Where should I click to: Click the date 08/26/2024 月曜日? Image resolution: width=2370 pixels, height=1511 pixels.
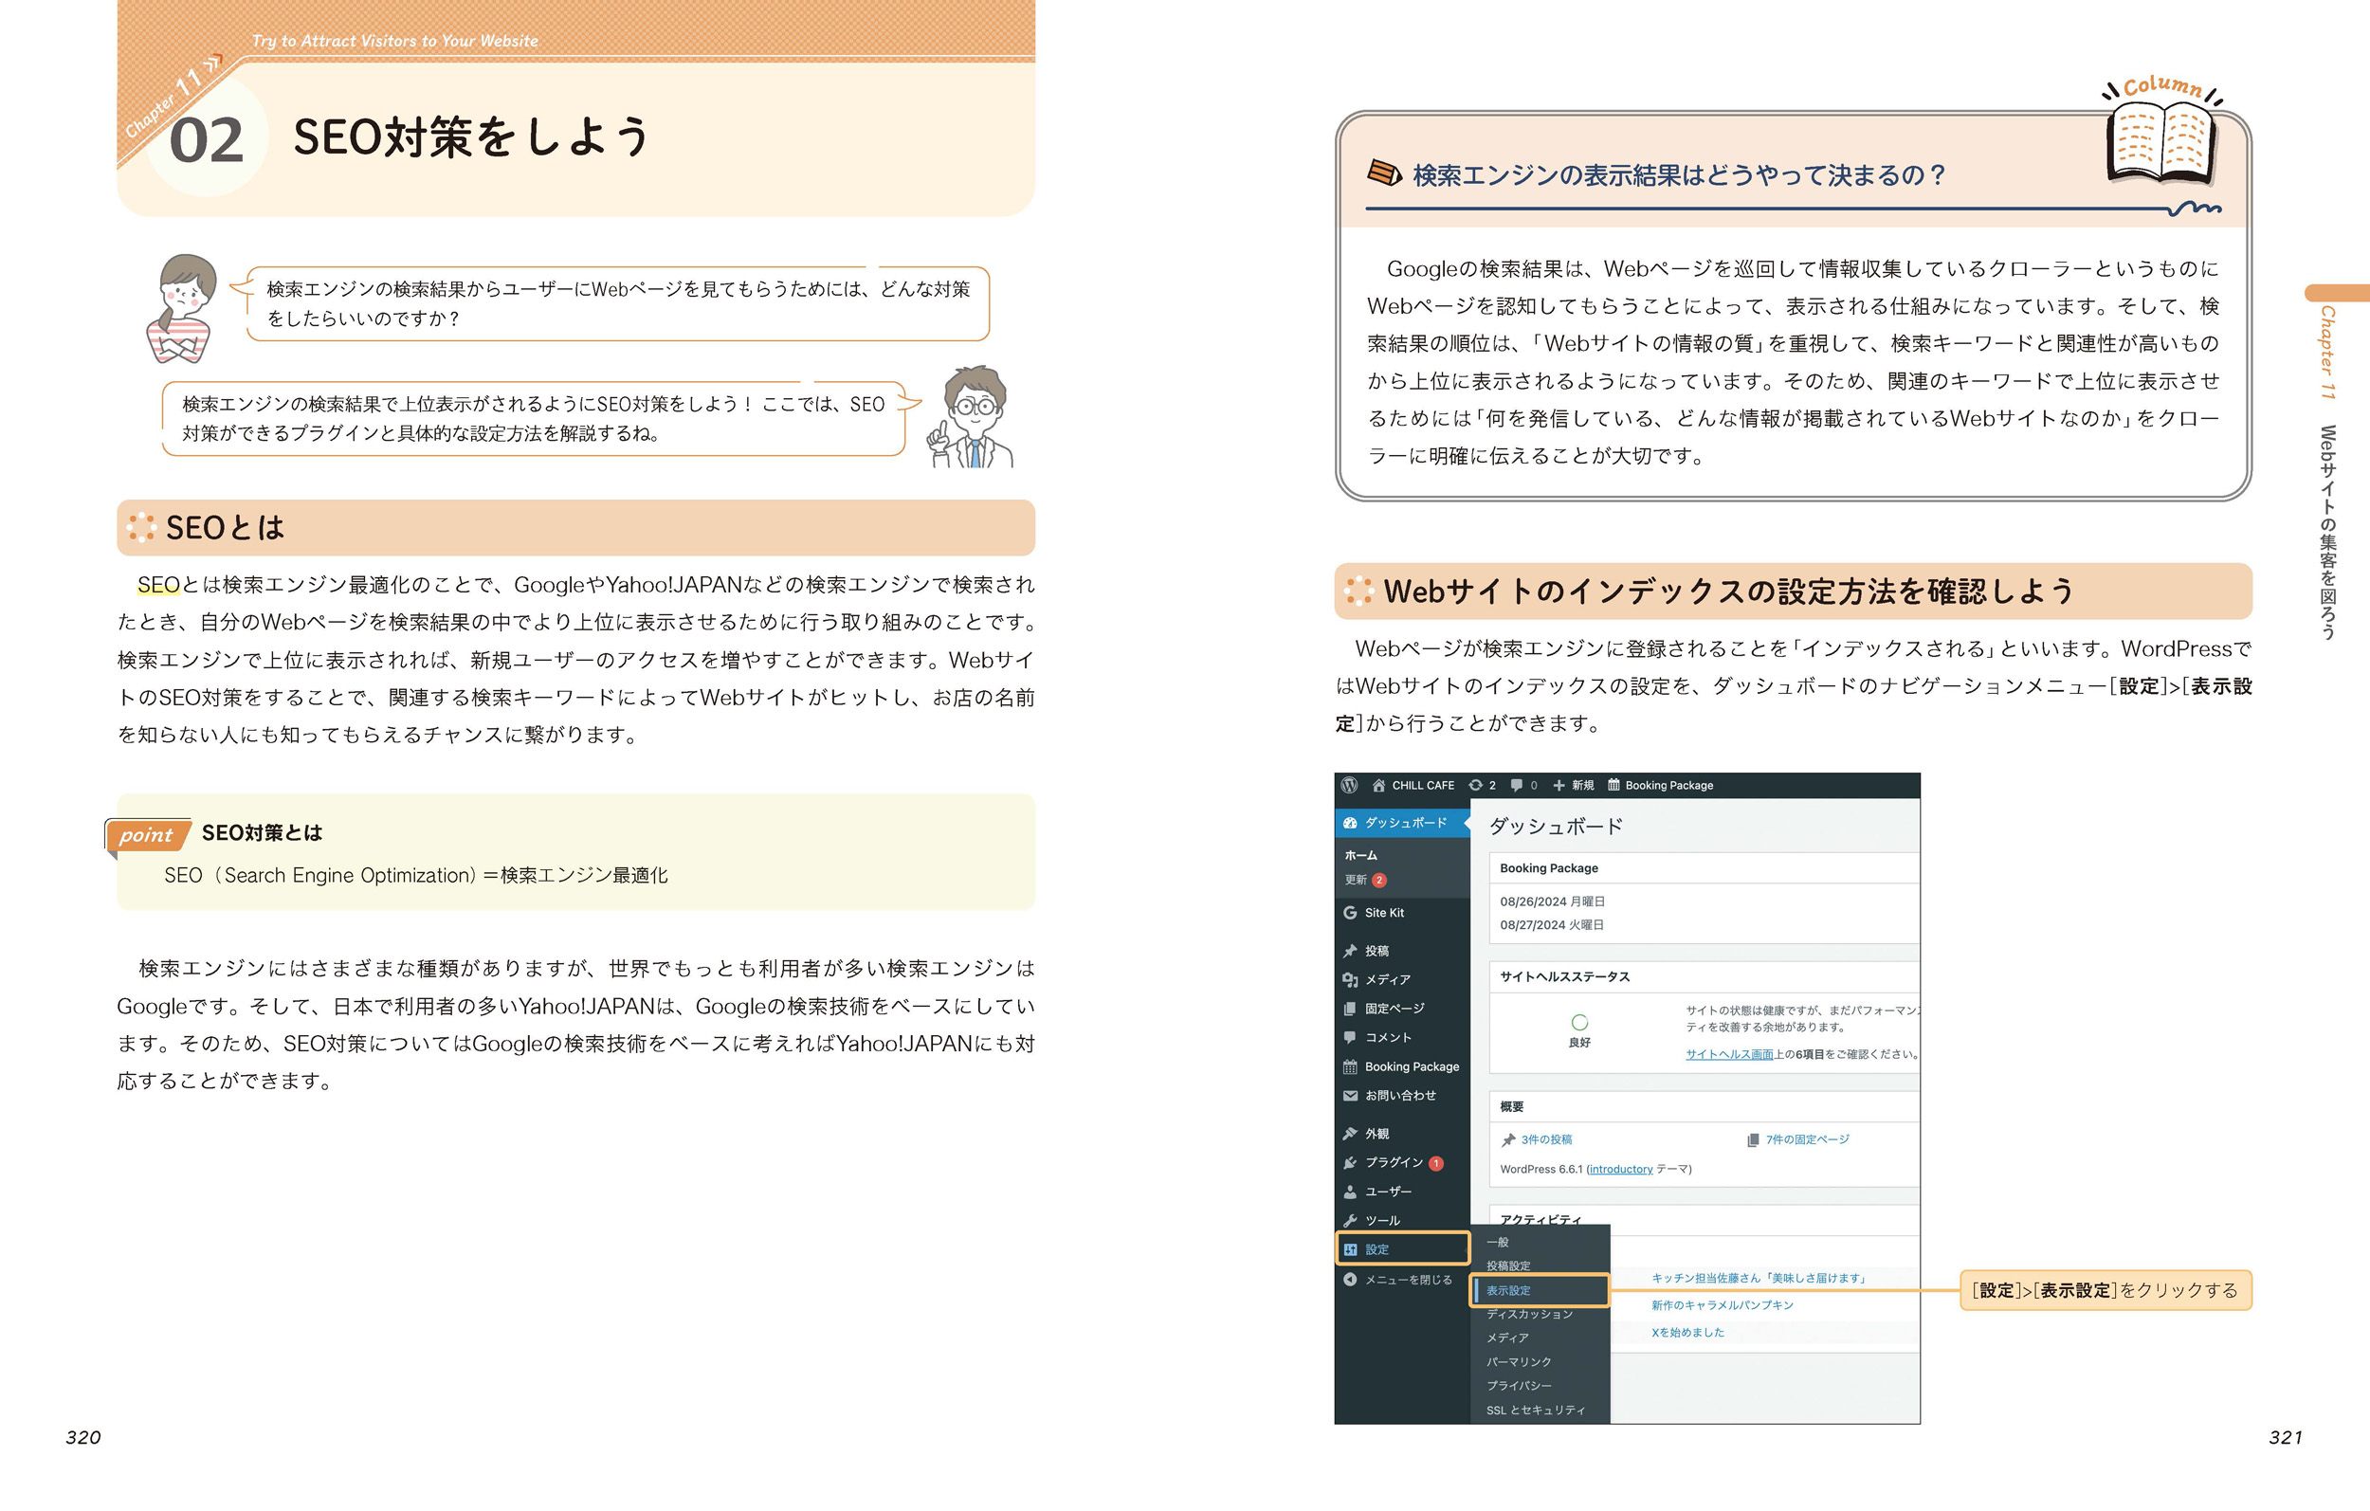[x=1552, y=901]
